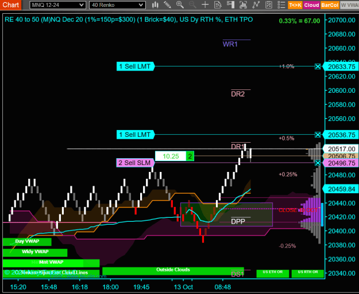359x294 pixels.
Task: Select the upper 1 Sell LMT order flag
Action: (136, 66)
